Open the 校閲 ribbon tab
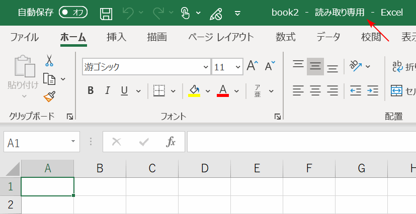The height and width of the screenshot is (214, 416). coord(371,37)
